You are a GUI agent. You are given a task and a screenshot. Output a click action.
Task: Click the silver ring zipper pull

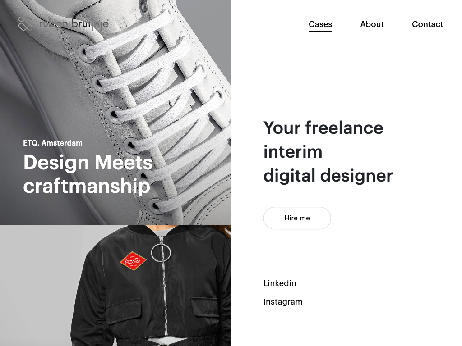pos(161,253)
